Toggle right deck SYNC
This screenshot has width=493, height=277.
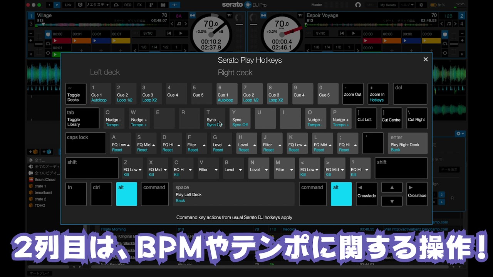pyautogui.click(x=321, y=33)
